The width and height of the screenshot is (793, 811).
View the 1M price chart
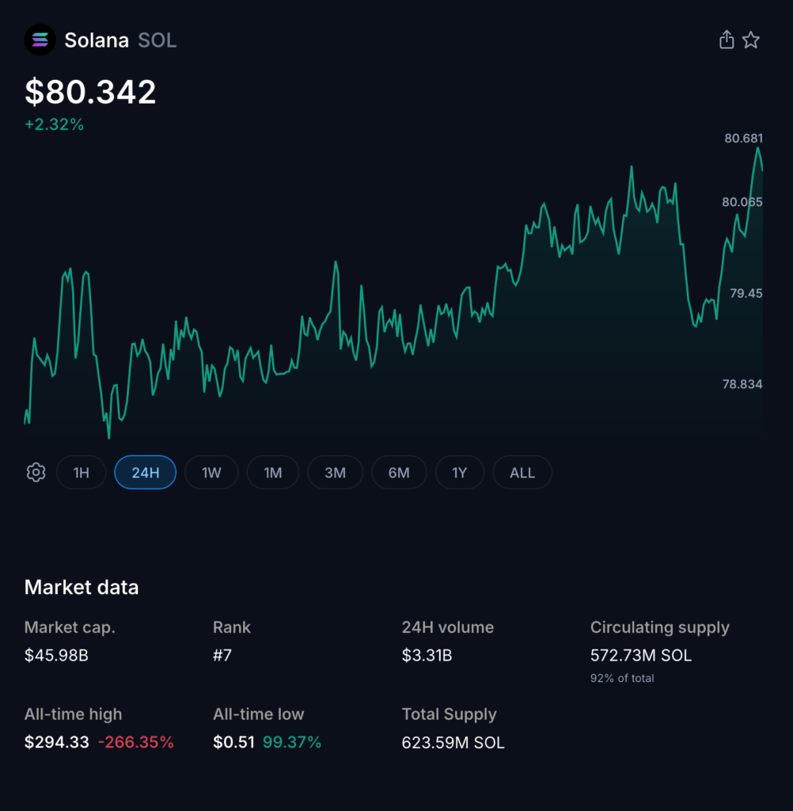tap(272, 472)
